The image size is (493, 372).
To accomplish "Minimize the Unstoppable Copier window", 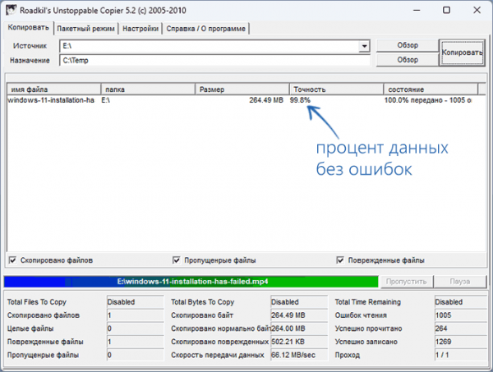I will (417, 10).
